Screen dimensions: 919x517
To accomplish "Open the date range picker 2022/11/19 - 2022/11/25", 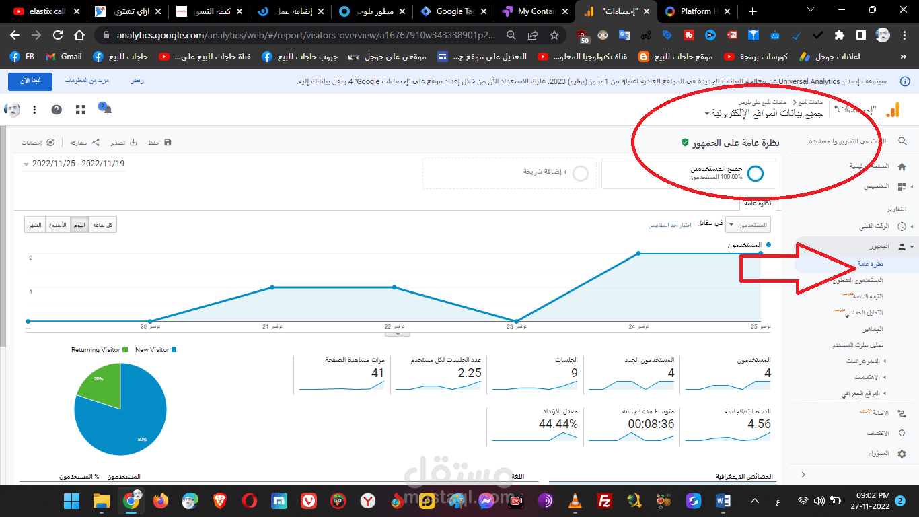I will tap(73, 164).
